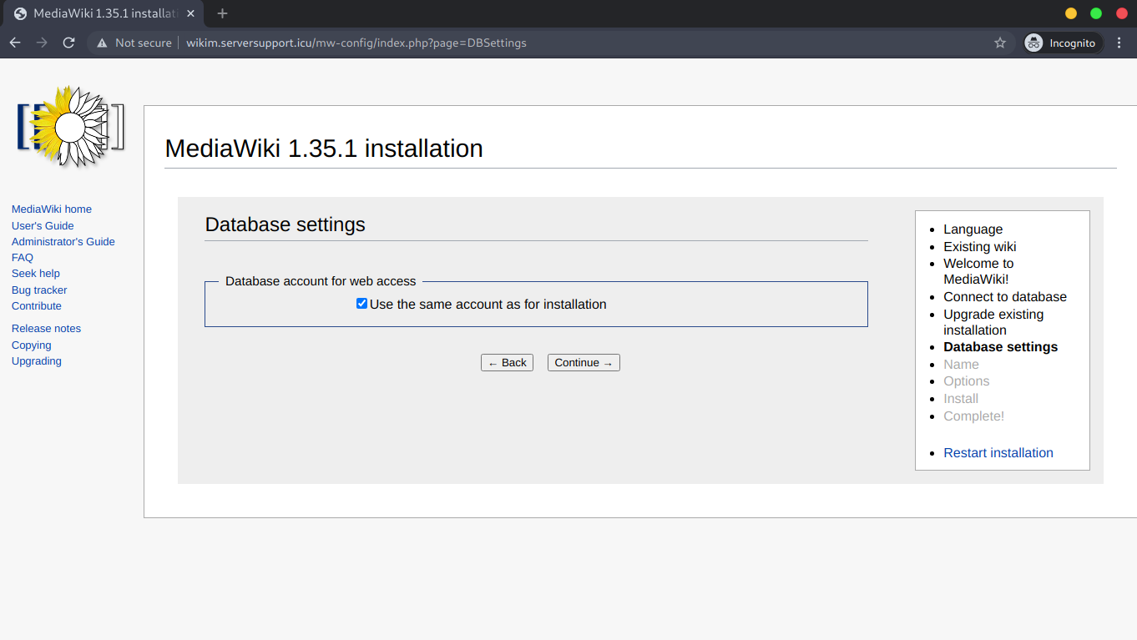Click the MediaWiki sunflower logo
This screenshot has height=640, width=1137.
[71, 126]
